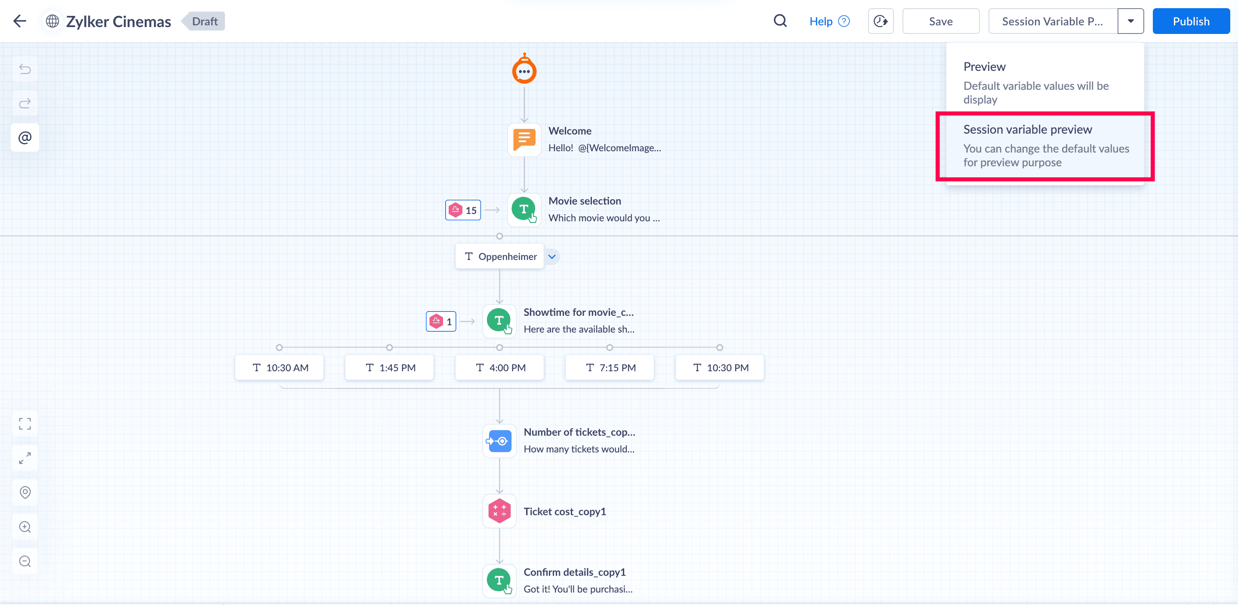1238x605 pixels.
Task: Select Session variable preview option
Action: tap(1045, 146)
